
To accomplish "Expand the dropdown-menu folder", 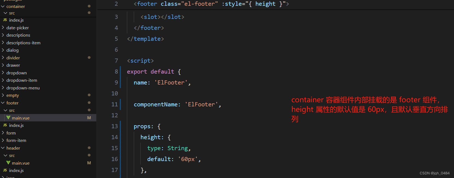I will [x=23, y=87].
